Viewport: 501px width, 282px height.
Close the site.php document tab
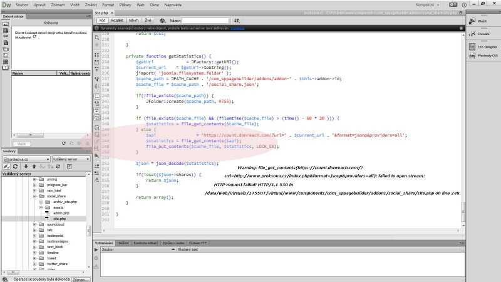112,13
